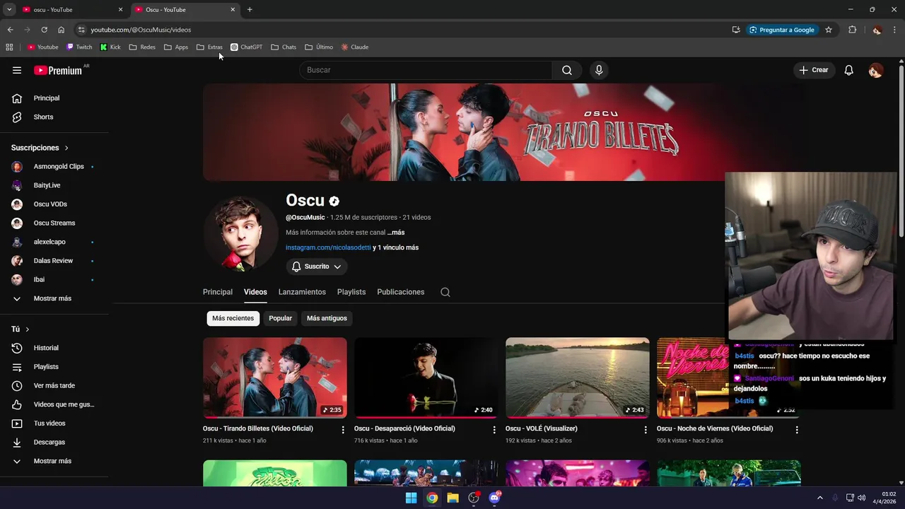
Task: Open options menu for Tirando Billetes video
Action: coord(343,429)
